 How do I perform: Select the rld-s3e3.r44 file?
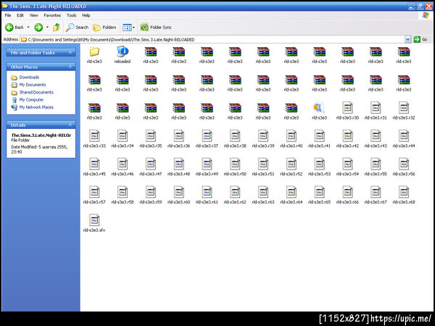404,139
